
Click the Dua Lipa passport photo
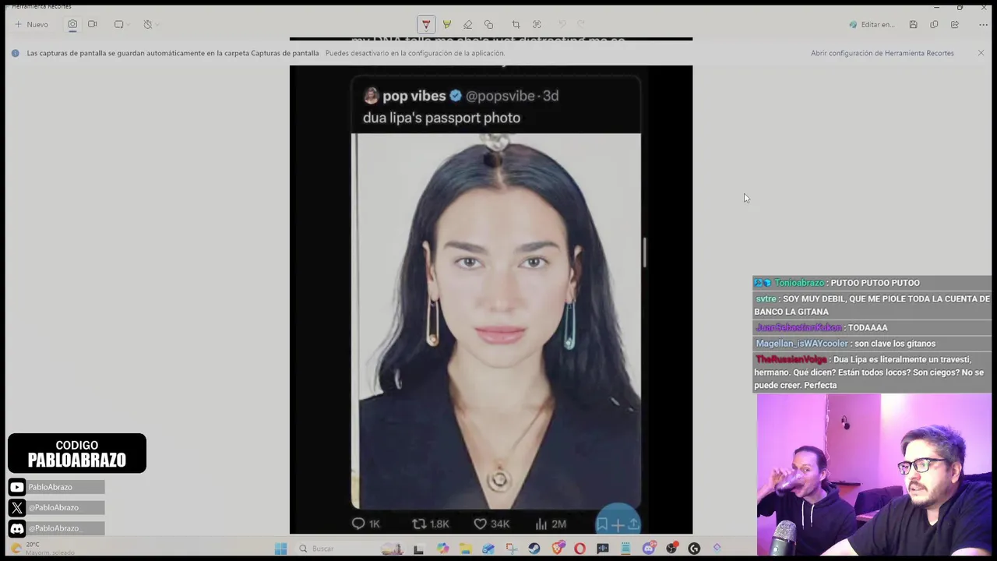click(x=496, y=321)
